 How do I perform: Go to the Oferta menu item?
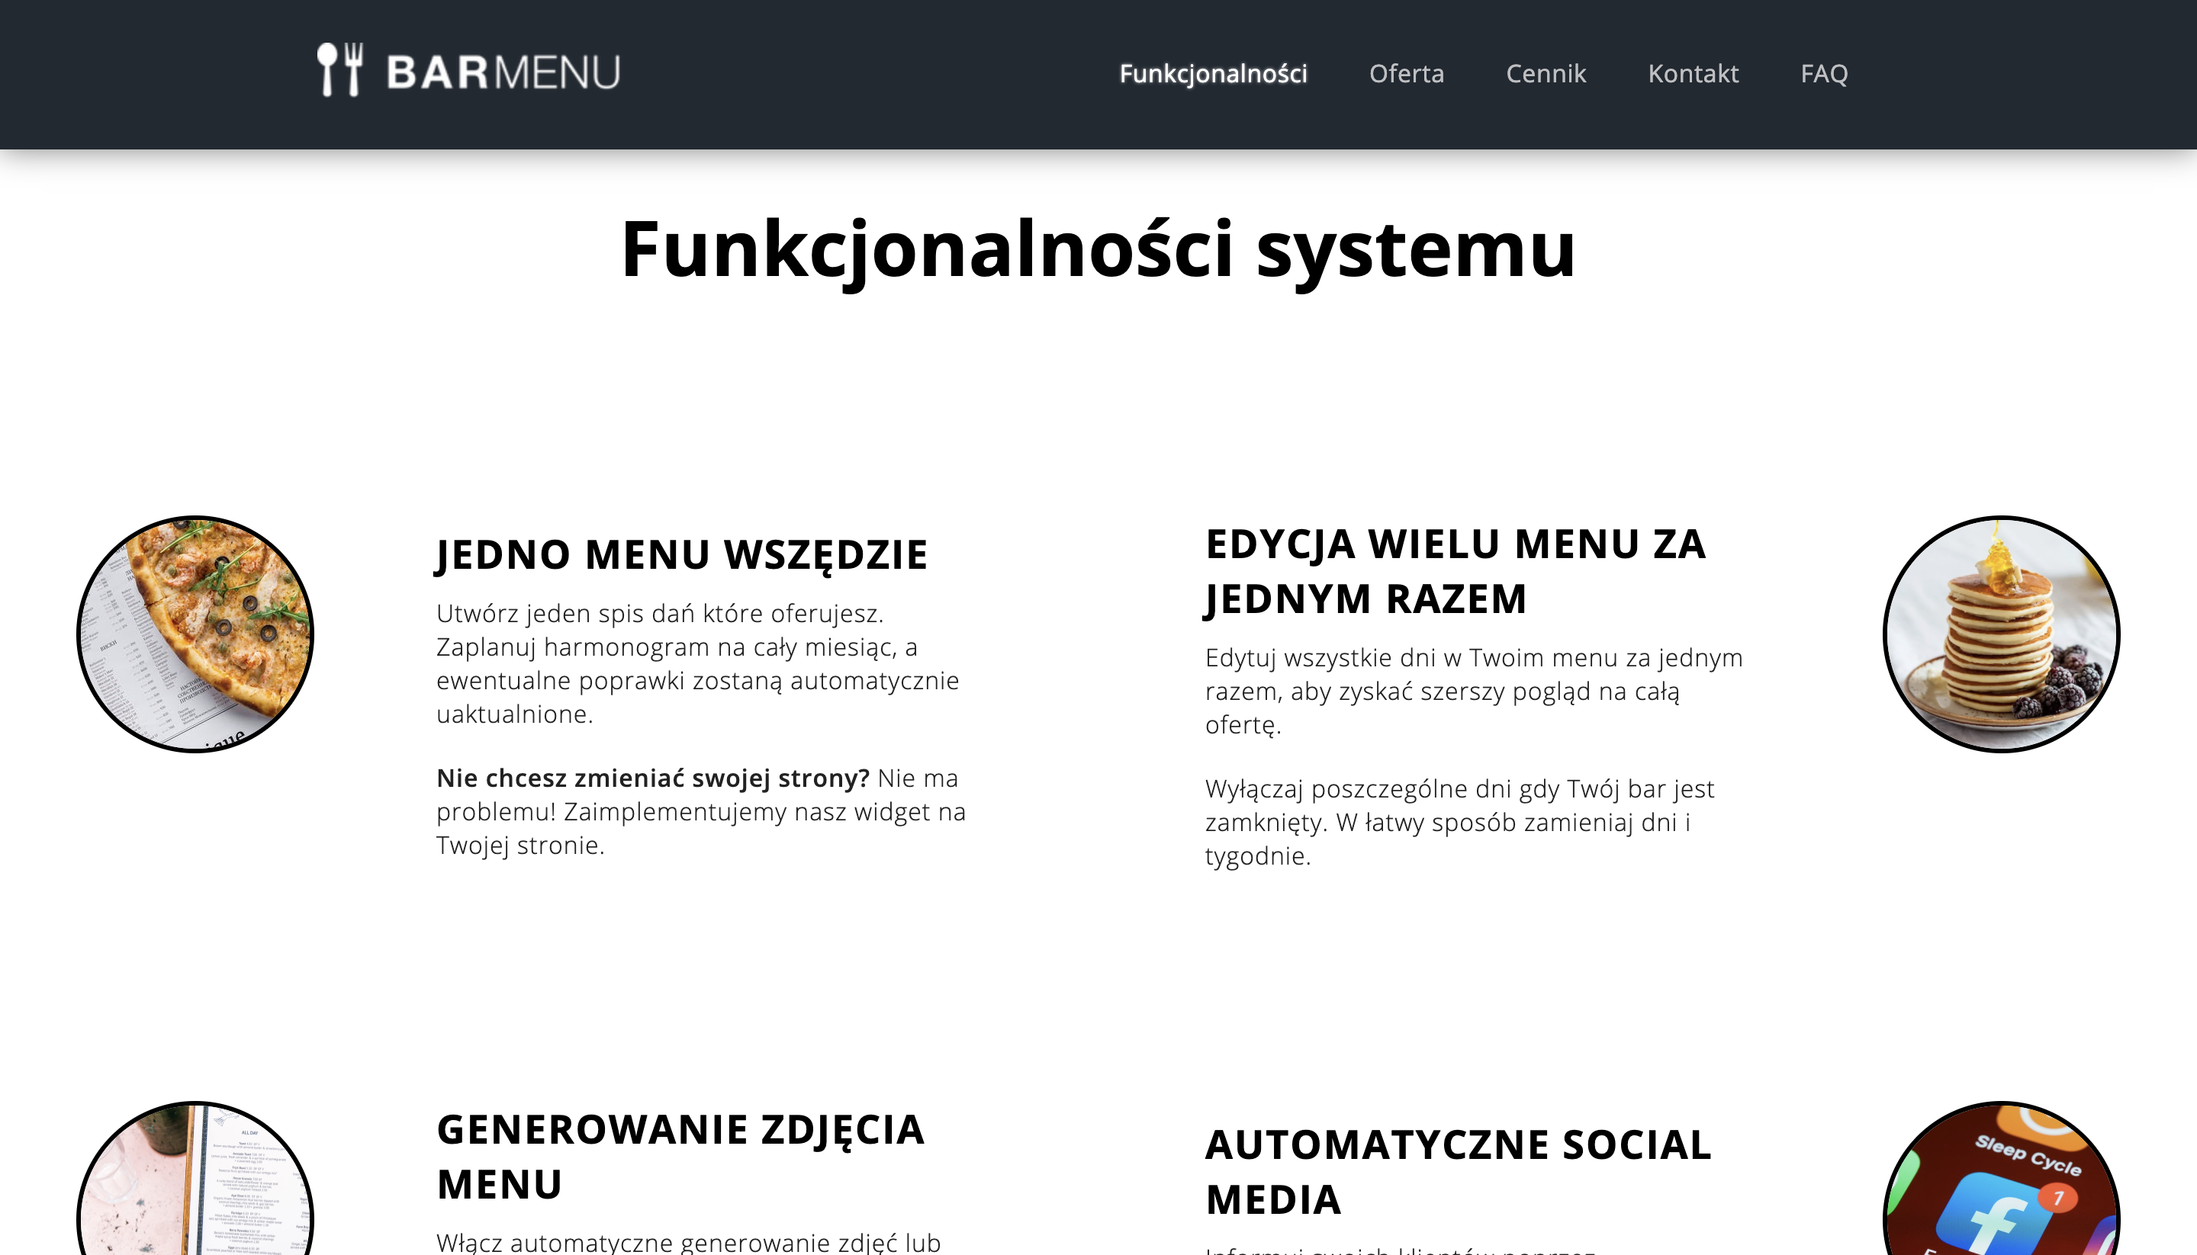point(1405,74)
